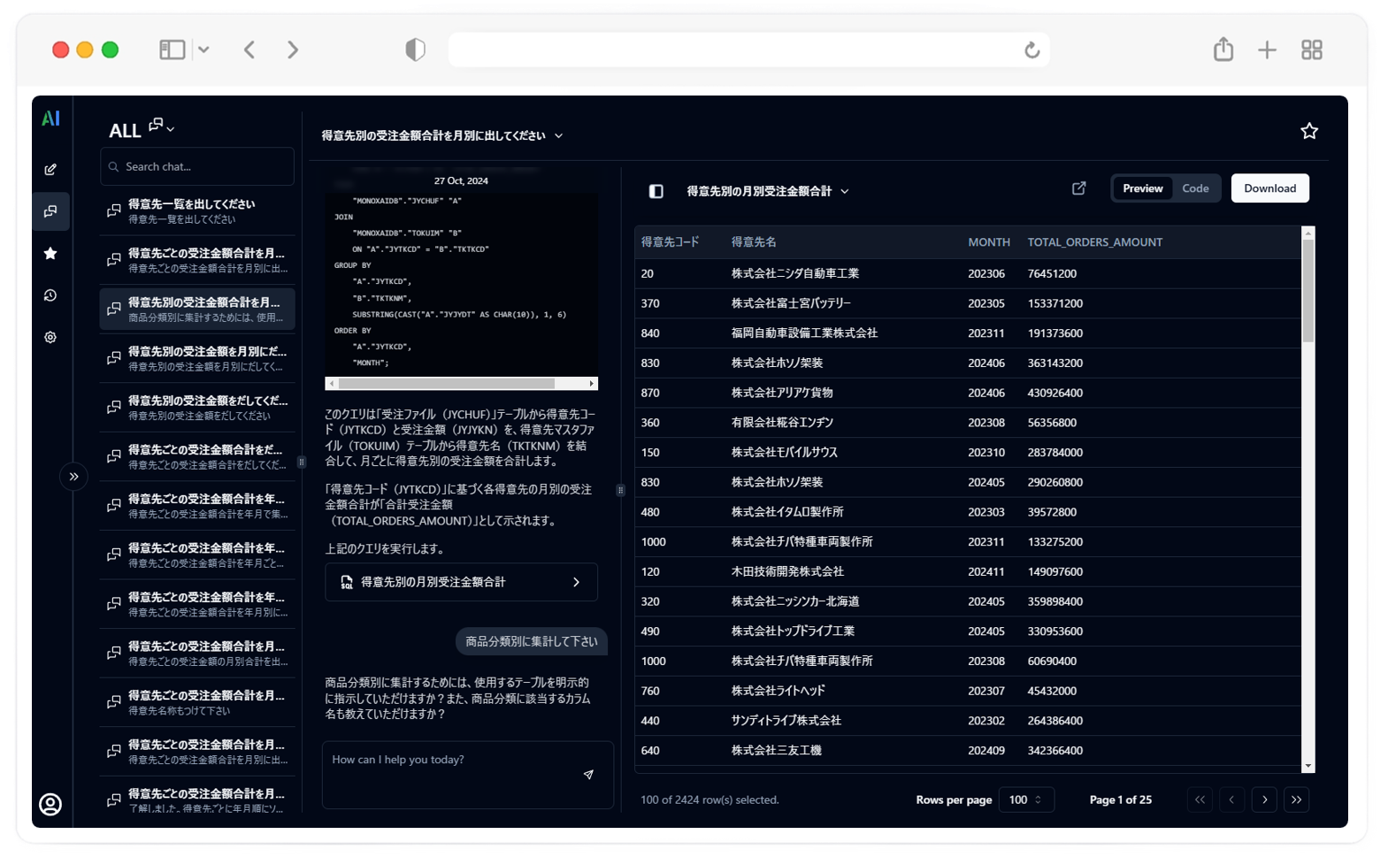Select the row for 株式会社富士宮バッテリー

click(968, 303)
